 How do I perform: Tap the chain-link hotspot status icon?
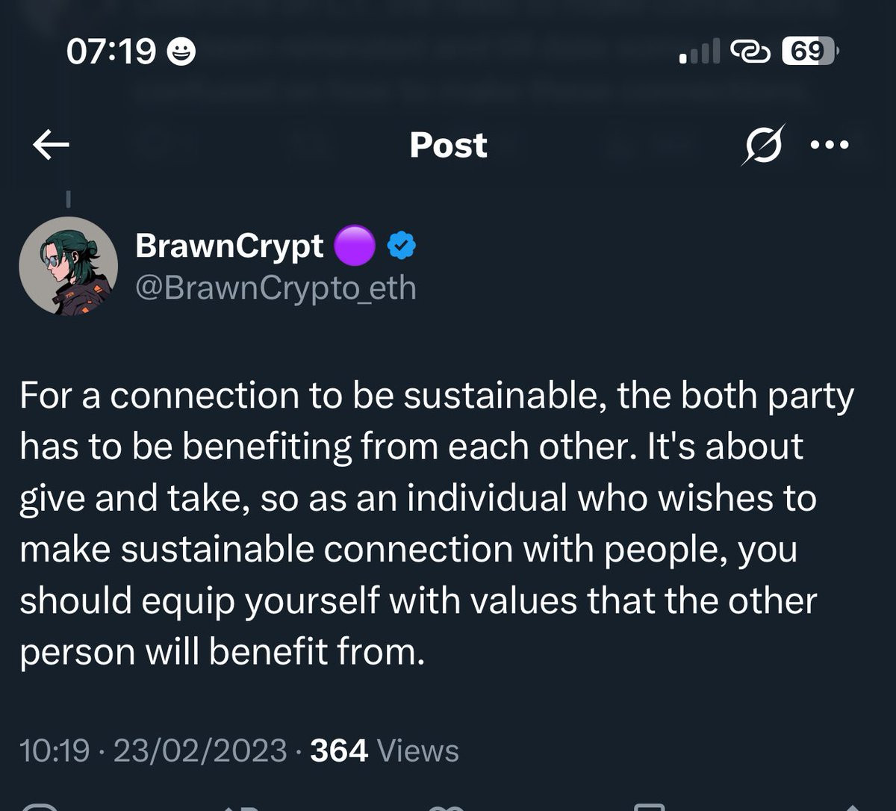[x=750, y=52]
